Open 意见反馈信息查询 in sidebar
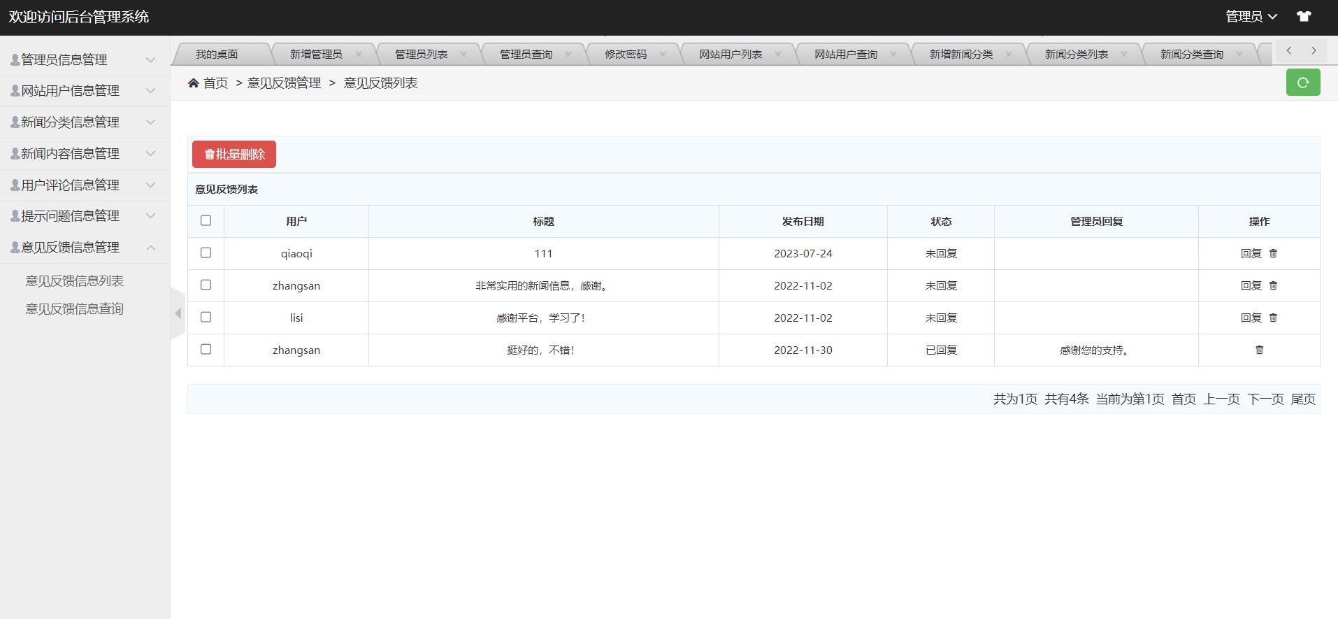Screen dimensions: 1338x619 (x=75, y=309)
